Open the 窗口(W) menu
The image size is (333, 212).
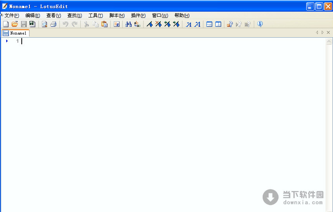160,16
